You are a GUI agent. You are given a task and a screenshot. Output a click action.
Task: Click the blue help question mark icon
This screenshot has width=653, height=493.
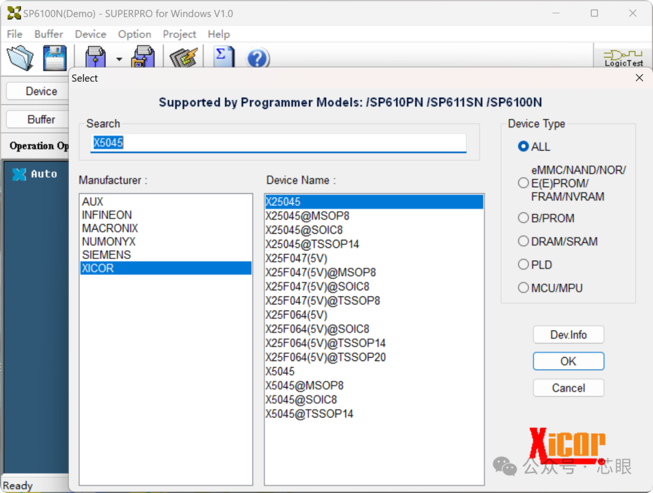[x=258, y=58]
